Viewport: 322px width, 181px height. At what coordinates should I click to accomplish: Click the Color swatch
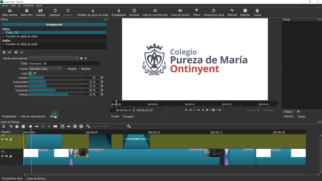click(x=30, y=73)
